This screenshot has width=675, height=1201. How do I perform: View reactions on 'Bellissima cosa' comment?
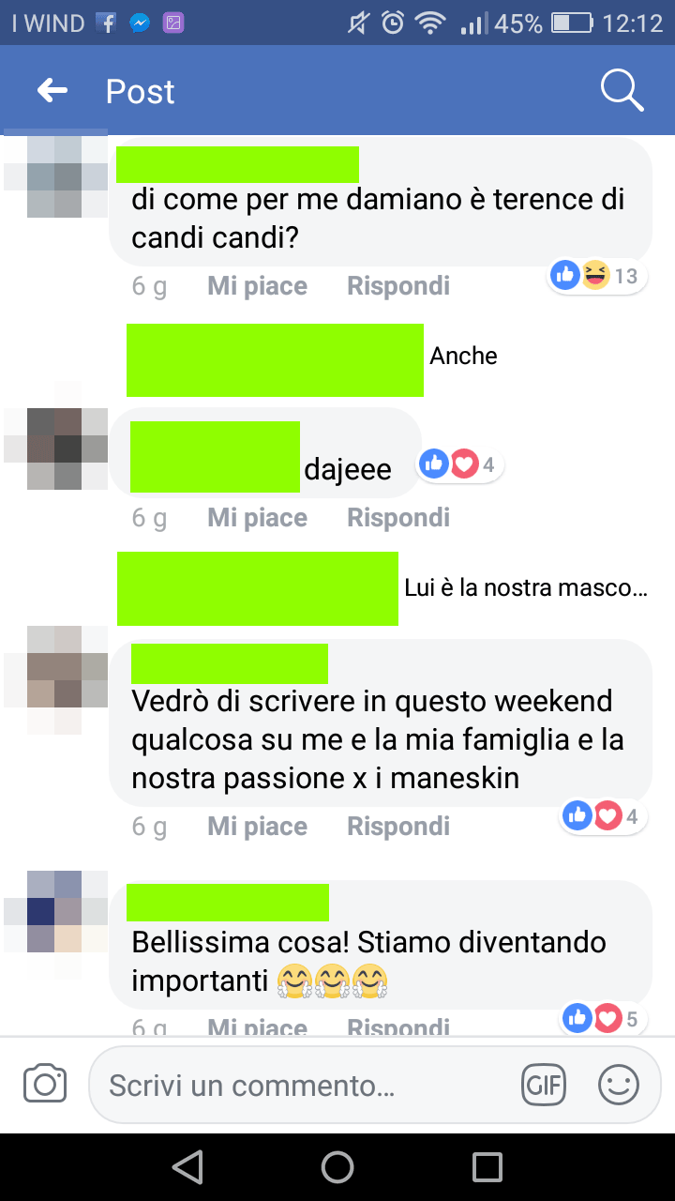(x=605, y=1017)
